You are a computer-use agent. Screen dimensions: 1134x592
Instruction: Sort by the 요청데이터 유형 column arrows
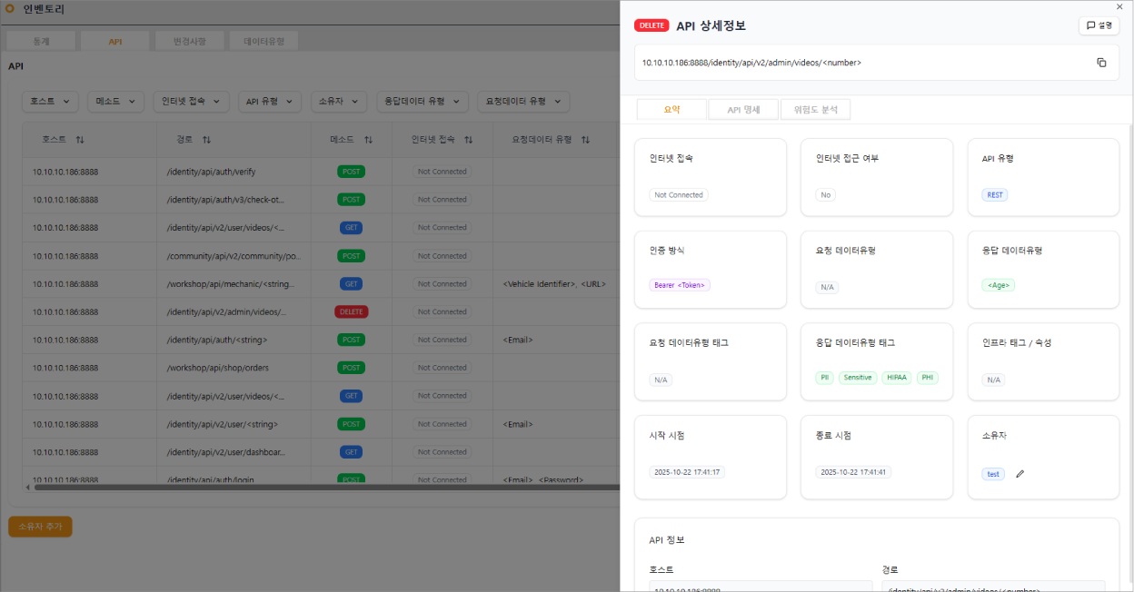(586, 140)
